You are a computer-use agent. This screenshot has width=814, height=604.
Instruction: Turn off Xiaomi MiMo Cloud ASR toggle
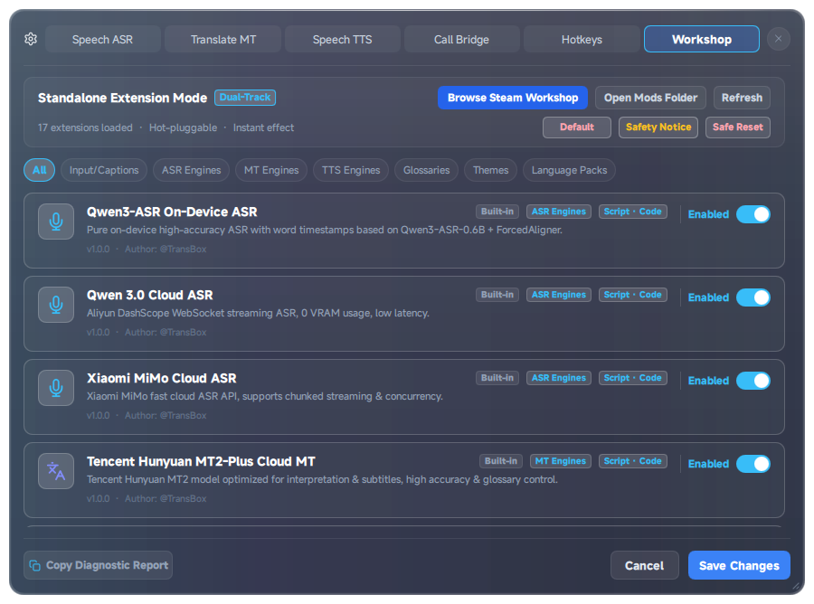[x=752, y=381]
